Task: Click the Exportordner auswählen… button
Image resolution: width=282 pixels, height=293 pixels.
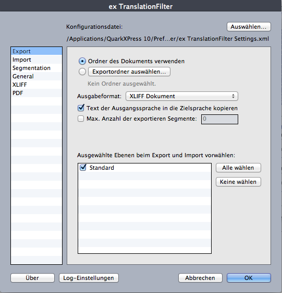Action: point(129,72)
